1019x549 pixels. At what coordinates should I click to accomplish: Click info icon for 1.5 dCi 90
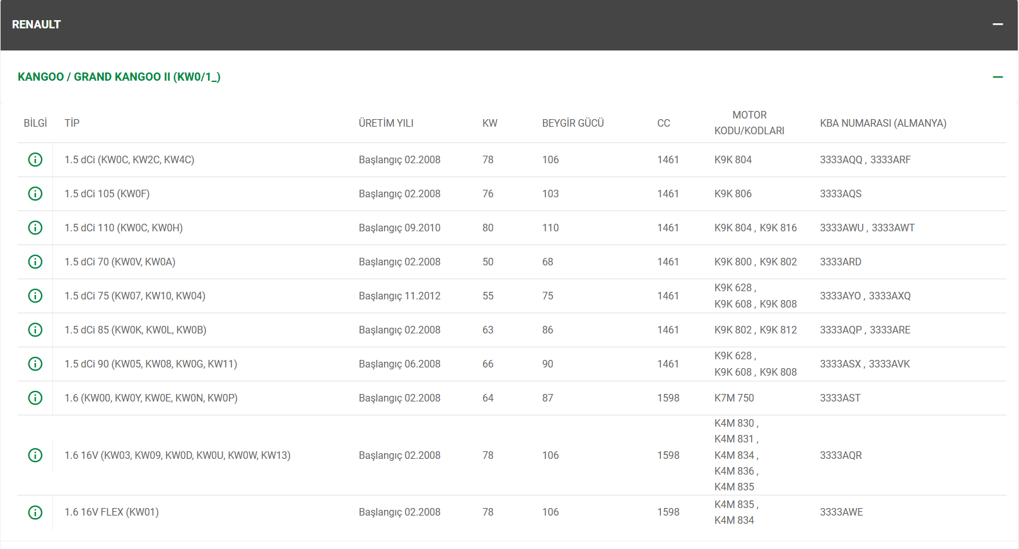pos(35,364)
